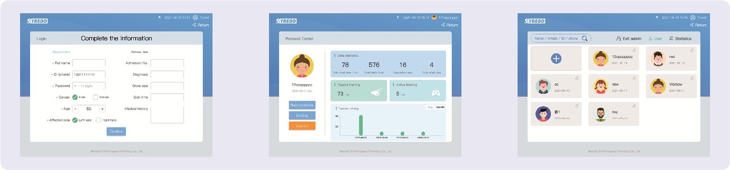Screen dimensions: 730x170
Task: Click Return arrow in user list screen
Action: (x=692, y=25)
